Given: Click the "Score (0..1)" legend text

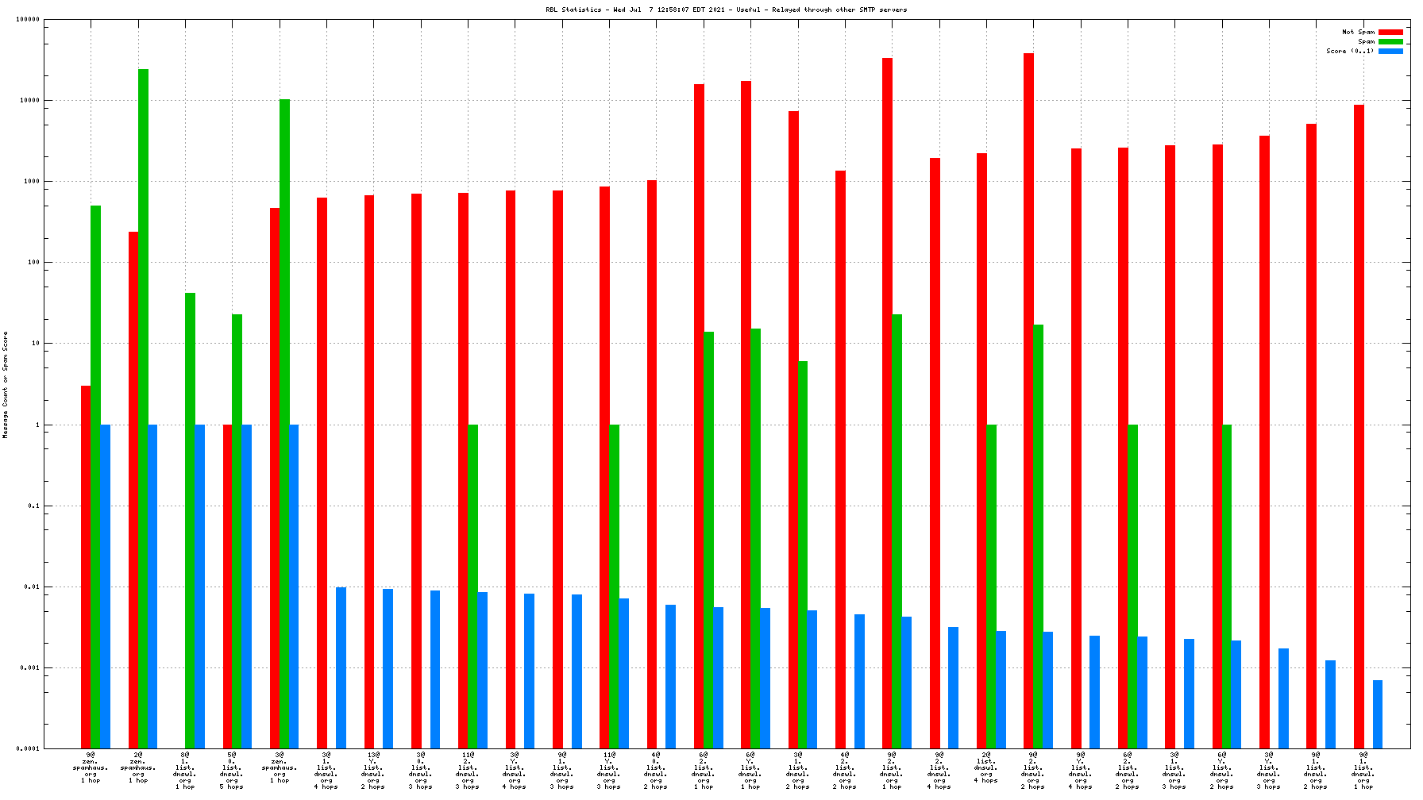Looking at the screenshot, I should (1350, 52).
